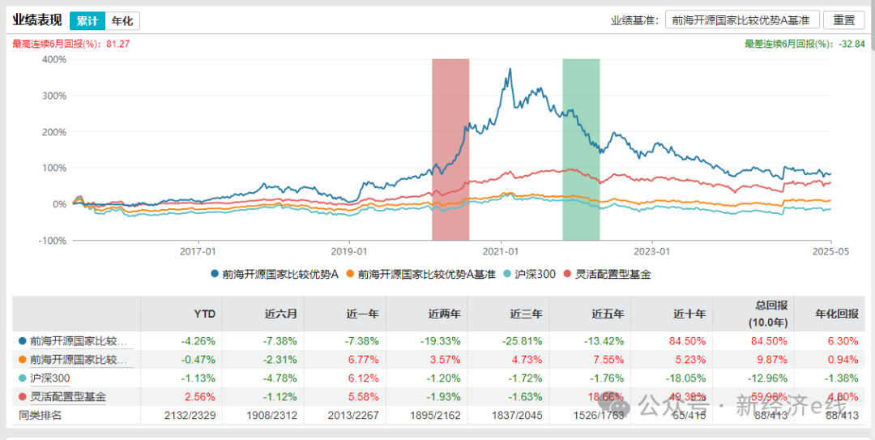Click the blue dot in table first row
Viewport: 875px width, 440px height.
click(22, 340)
